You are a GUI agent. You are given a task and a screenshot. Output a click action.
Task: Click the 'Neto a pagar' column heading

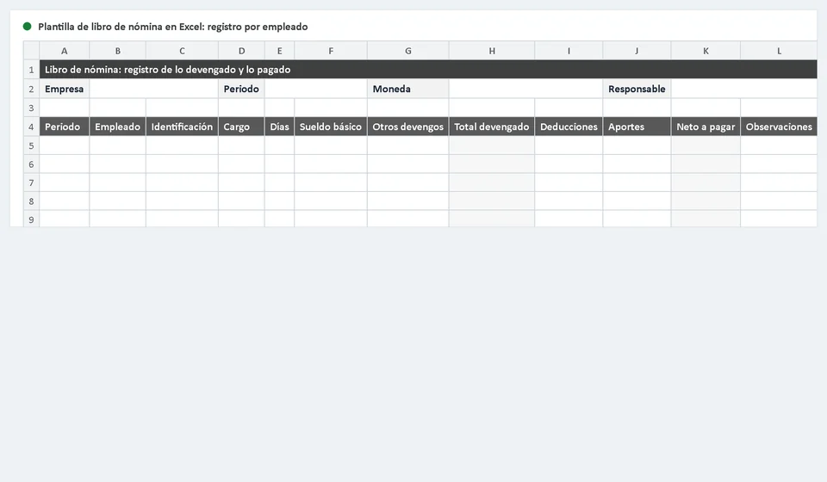pos(706,127)
